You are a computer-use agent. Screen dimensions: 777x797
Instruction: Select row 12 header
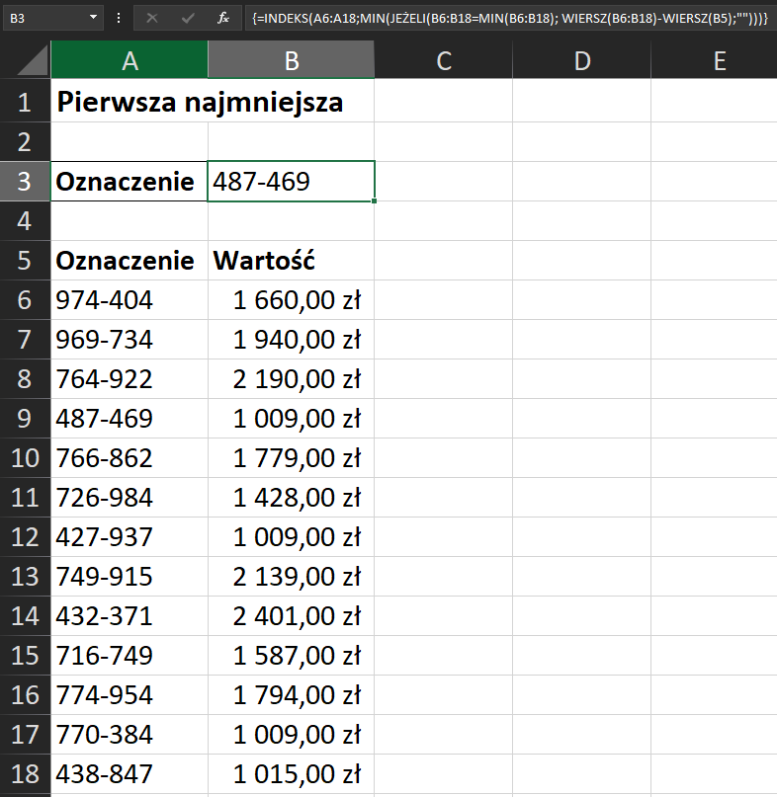[25, 537]
